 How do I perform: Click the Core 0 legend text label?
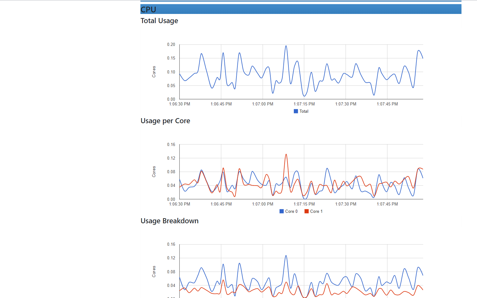click(292, 211)
